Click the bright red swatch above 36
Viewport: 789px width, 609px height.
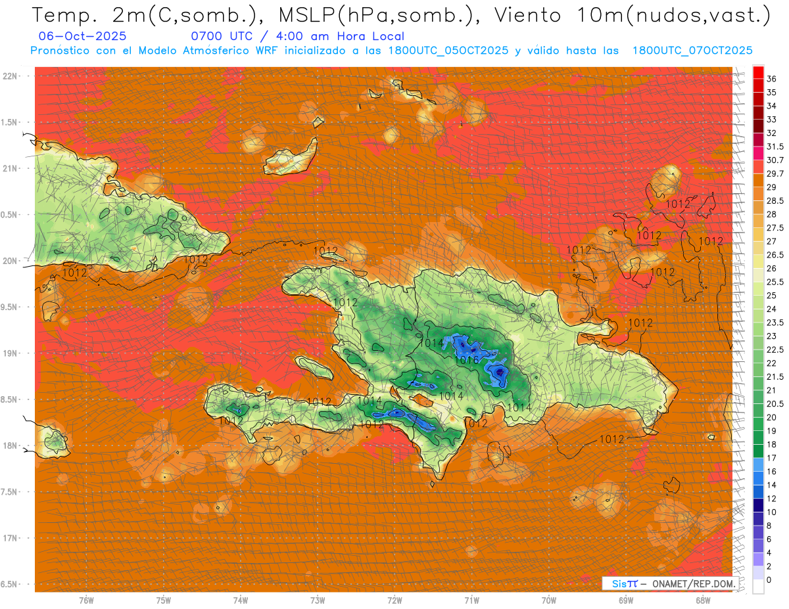click(758, 72)
